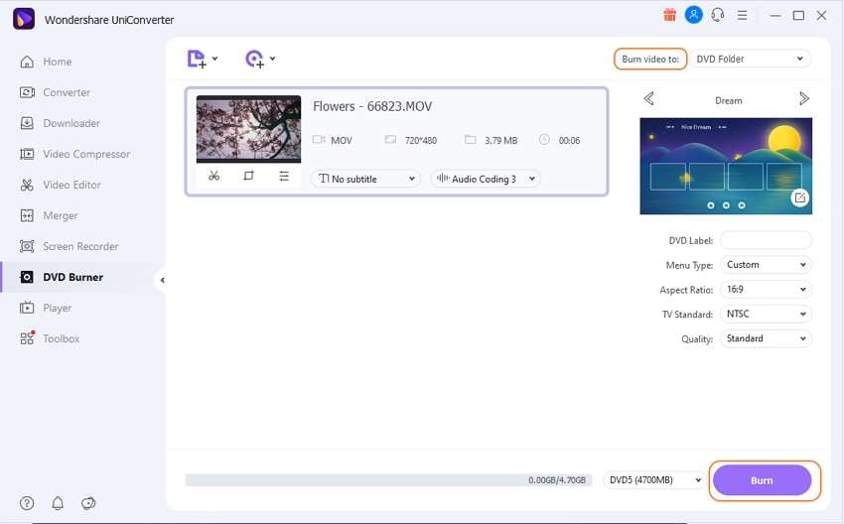Open the Quality Standard dropdown

[766, 338]
